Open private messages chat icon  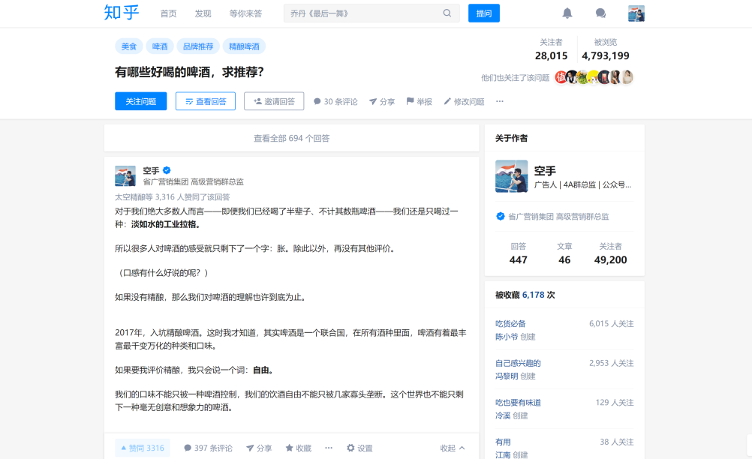[600, 13]
